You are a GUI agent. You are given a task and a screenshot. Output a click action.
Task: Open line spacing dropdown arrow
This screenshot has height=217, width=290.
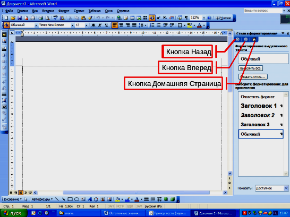point(146,25)
